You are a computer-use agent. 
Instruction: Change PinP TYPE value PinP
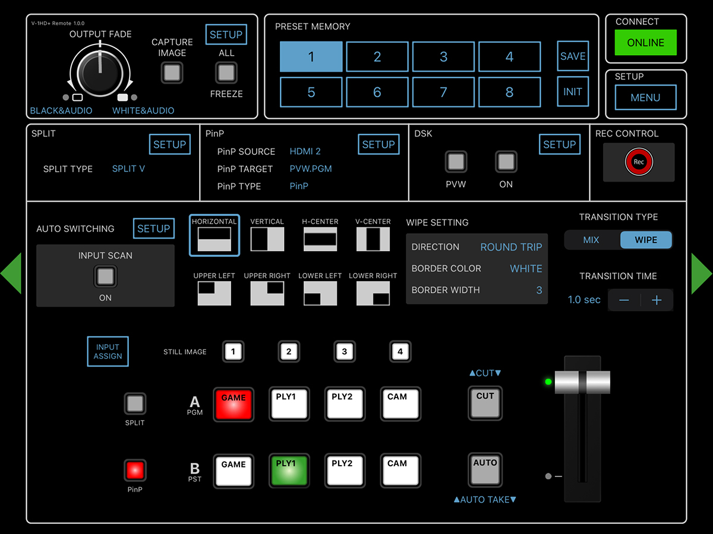pos(299,186)
